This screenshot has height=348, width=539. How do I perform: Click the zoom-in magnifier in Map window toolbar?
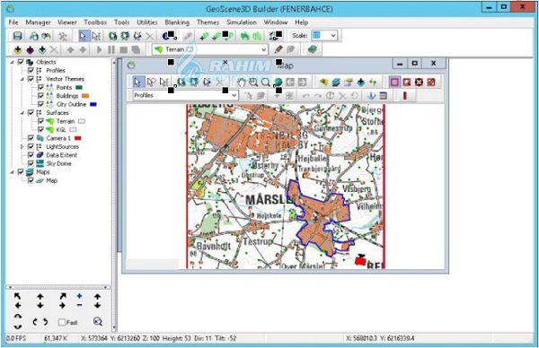click(253, 83)
